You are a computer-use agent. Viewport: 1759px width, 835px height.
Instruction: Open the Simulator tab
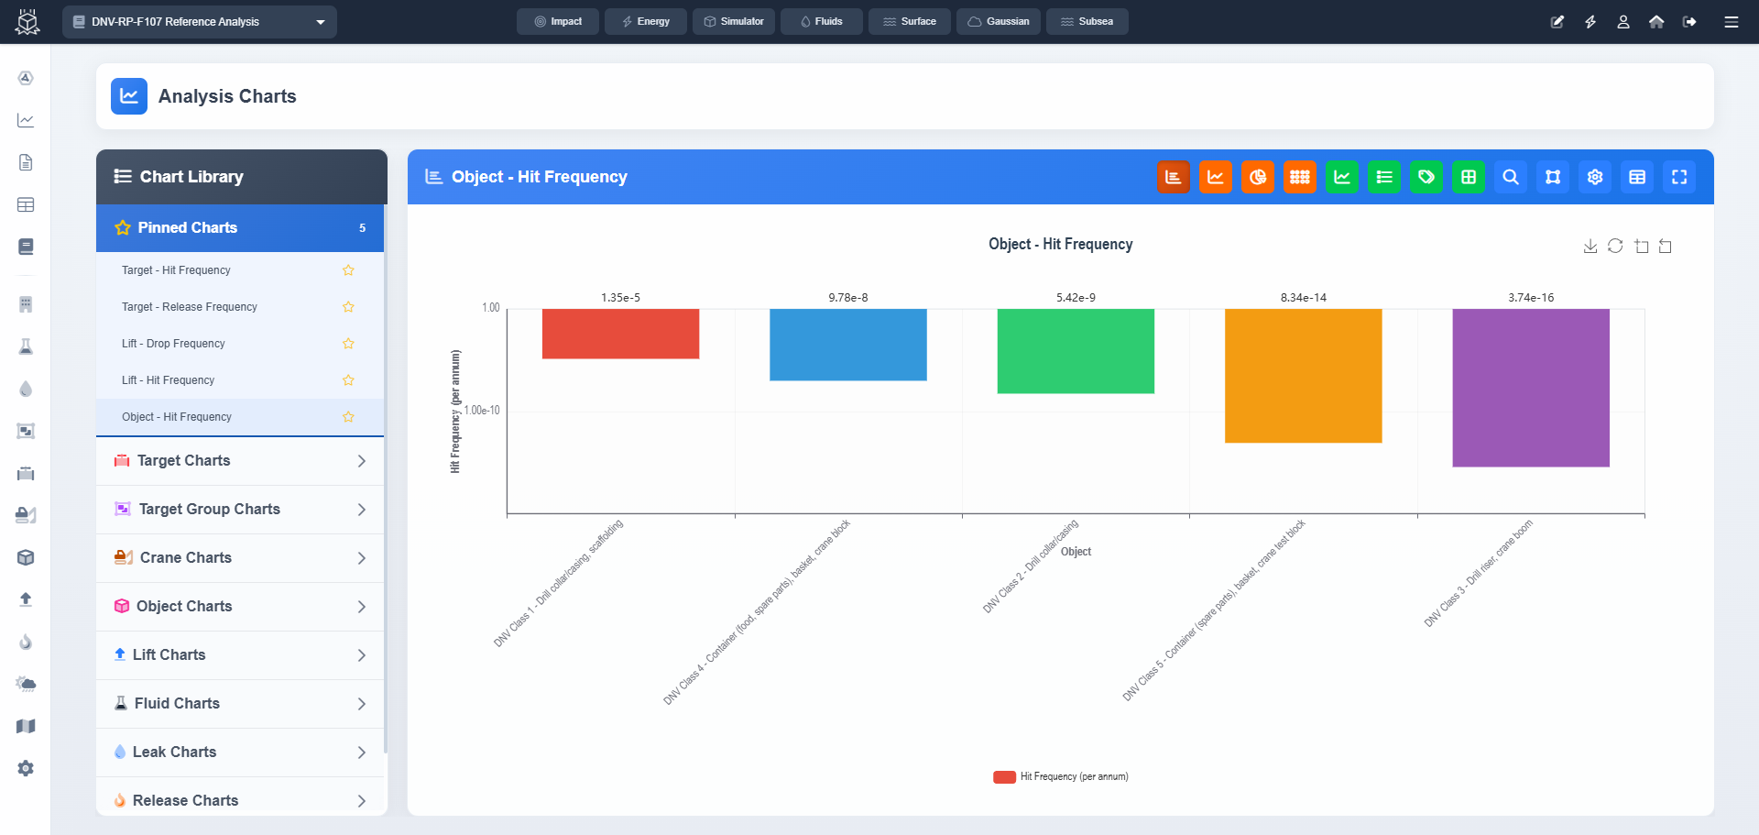(734, 22)
